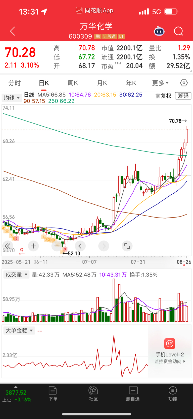This screenshot has height=419, width=193.
Task: Tap turnover amount 29.52亿
Action: click(x=178, y=66)
